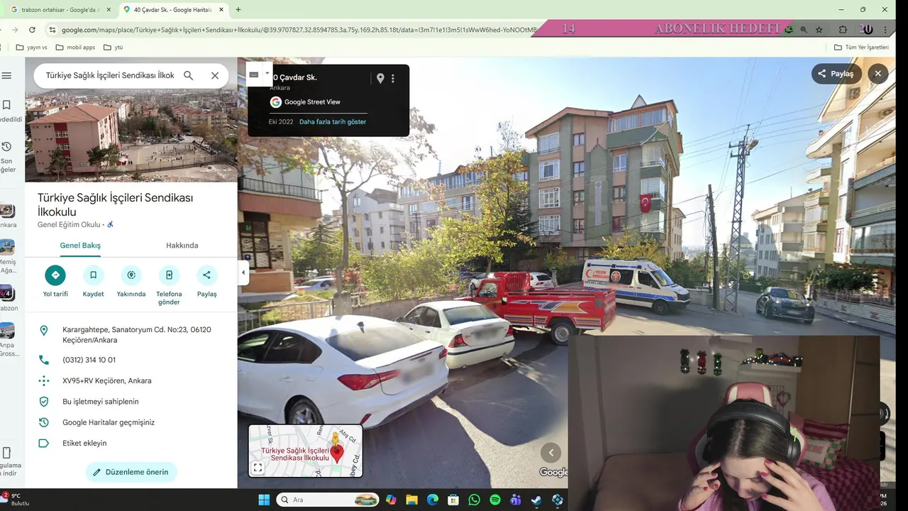Open the mobil apps bookmarks folder

point(75,48)
